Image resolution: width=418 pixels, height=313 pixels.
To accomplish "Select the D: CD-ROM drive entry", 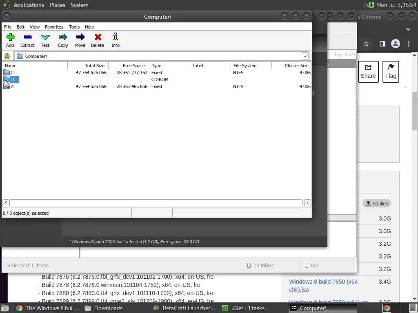I will coord(11,79).
